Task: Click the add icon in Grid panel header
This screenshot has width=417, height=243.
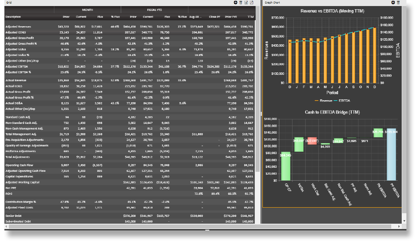Action: pos(235,3)
